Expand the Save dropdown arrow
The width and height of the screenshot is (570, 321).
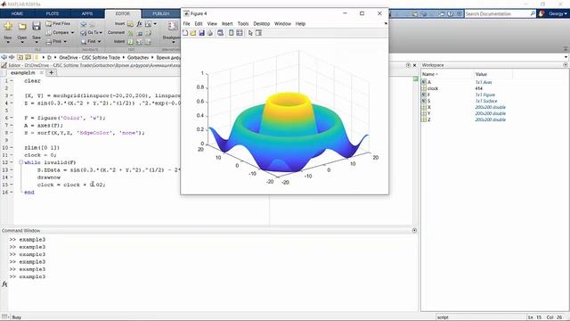pyautogui.click(x=37, y=42)
